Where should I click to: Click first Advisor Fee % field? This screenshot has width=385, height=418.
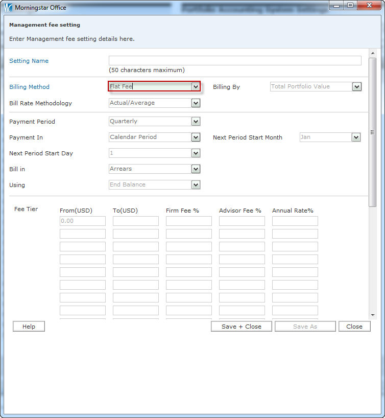tap(242, 221)
